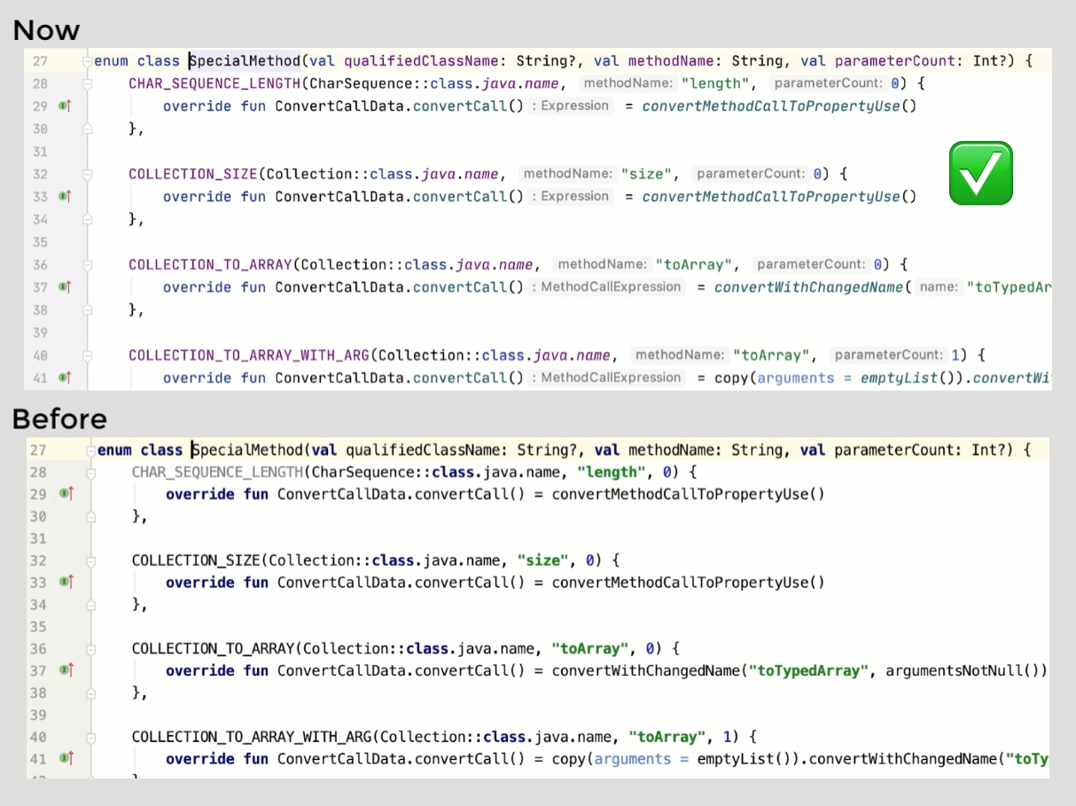Click the ': MethodCallExpression' hint on line 41

click(x=609, y=378)
